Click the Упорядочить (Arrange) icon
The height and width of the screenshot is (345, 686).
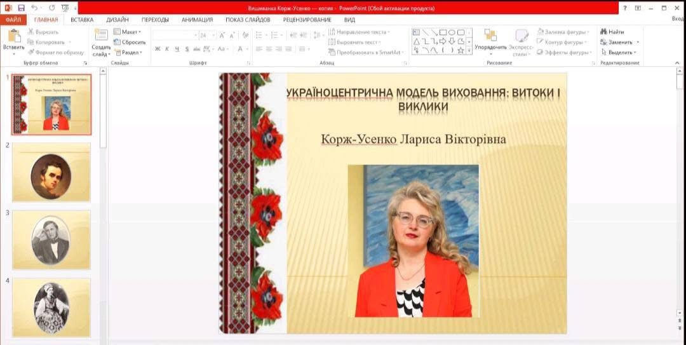[490, 36]
